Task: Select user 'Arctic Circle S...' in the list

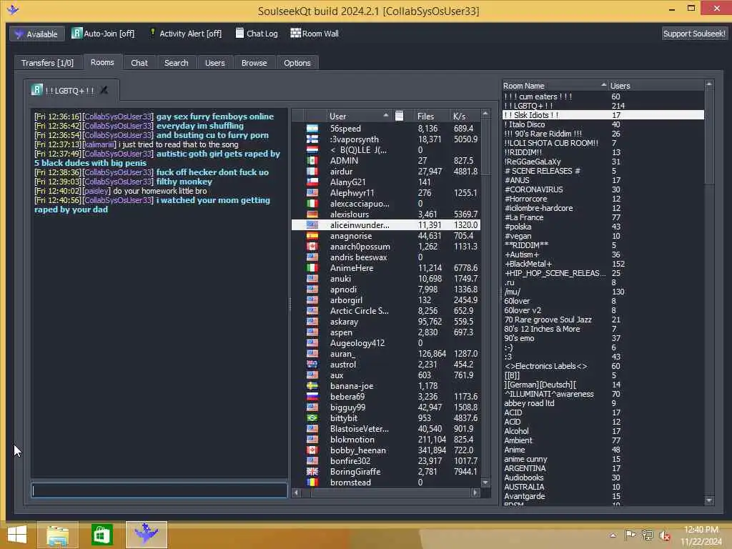Action: (x=386, y=311)
